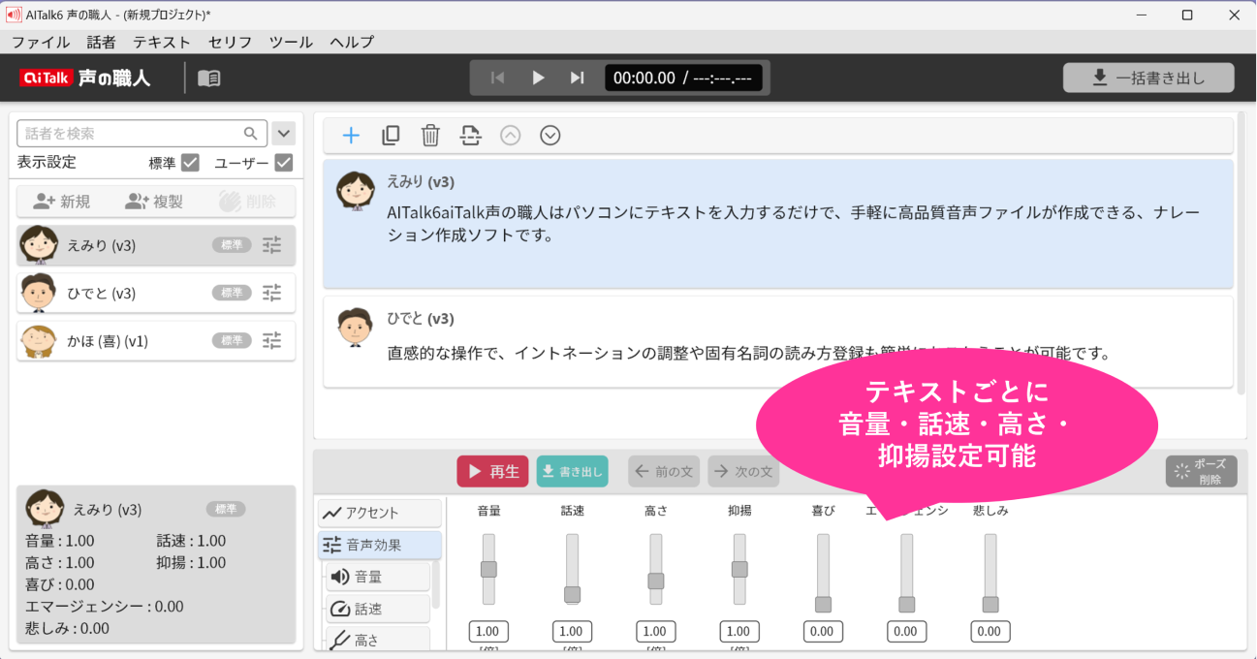Click the えみり avatar in the speaker list
Viewport: 1257px width, 659px height.
[39, 244]
